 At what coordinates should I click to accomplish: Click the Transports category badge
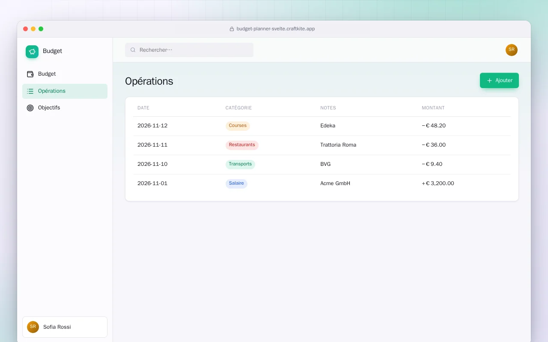[240, 164]
